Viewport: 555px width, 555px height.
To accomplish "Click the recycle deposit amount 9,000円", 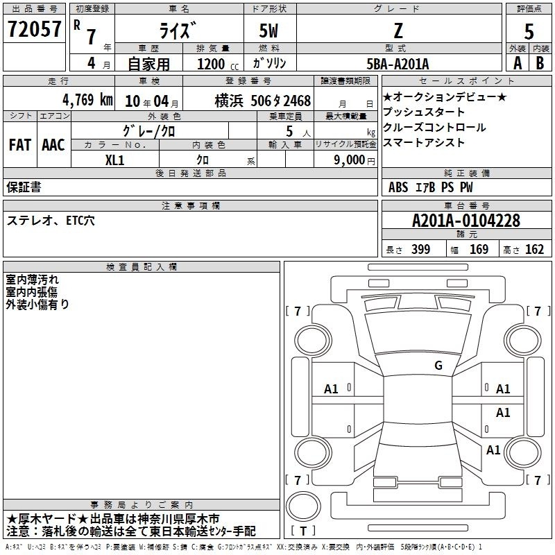I will pos(354,160).
